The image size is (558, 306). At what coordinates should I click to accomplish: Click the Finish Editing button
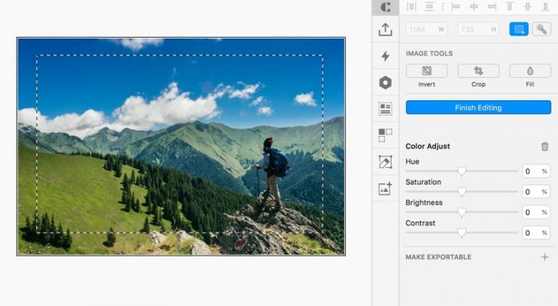pos(478,108)
